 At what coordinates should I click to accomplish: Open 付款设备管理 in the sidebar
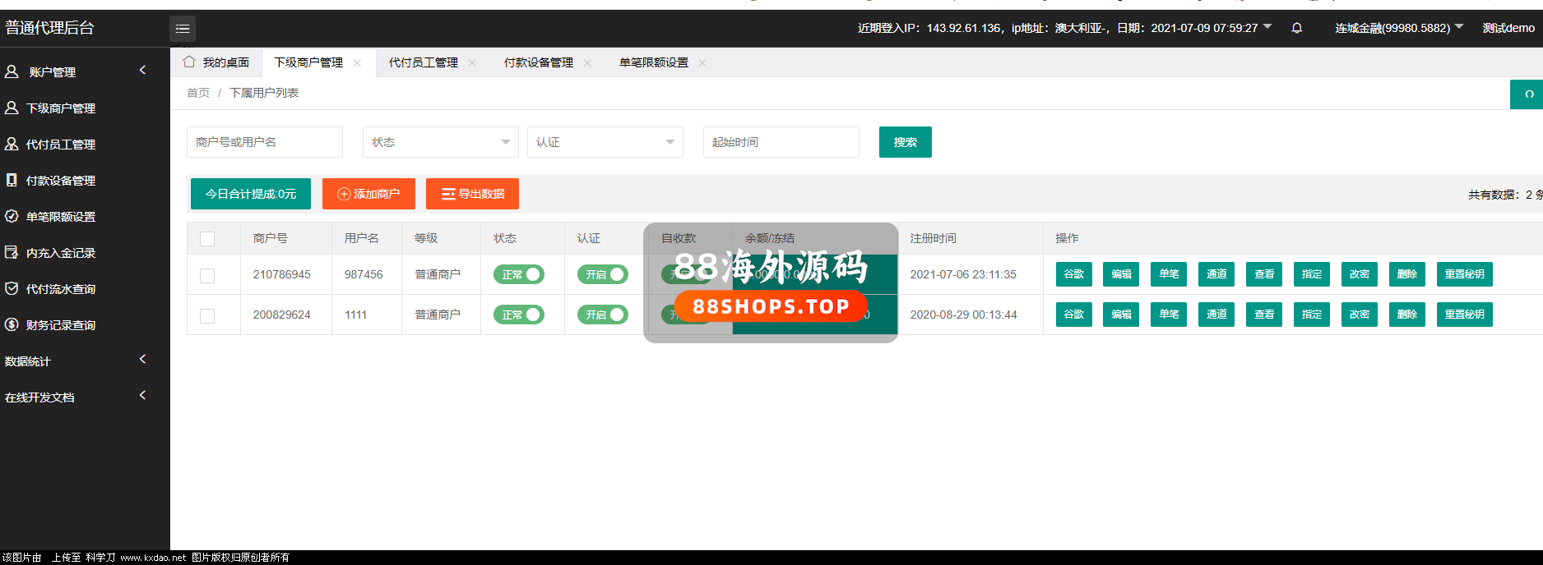[60, 181]
